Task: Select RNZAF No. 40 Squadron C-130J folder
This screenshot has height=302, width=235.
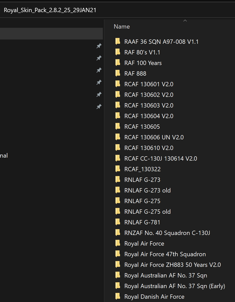Action: click(167, 233)
